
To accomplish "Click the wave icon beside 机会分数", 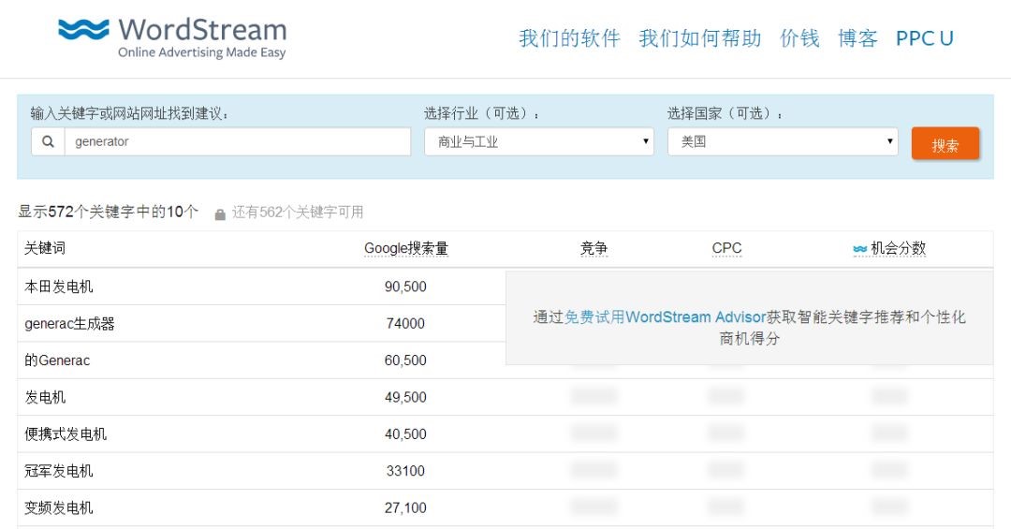I will 859,249.
